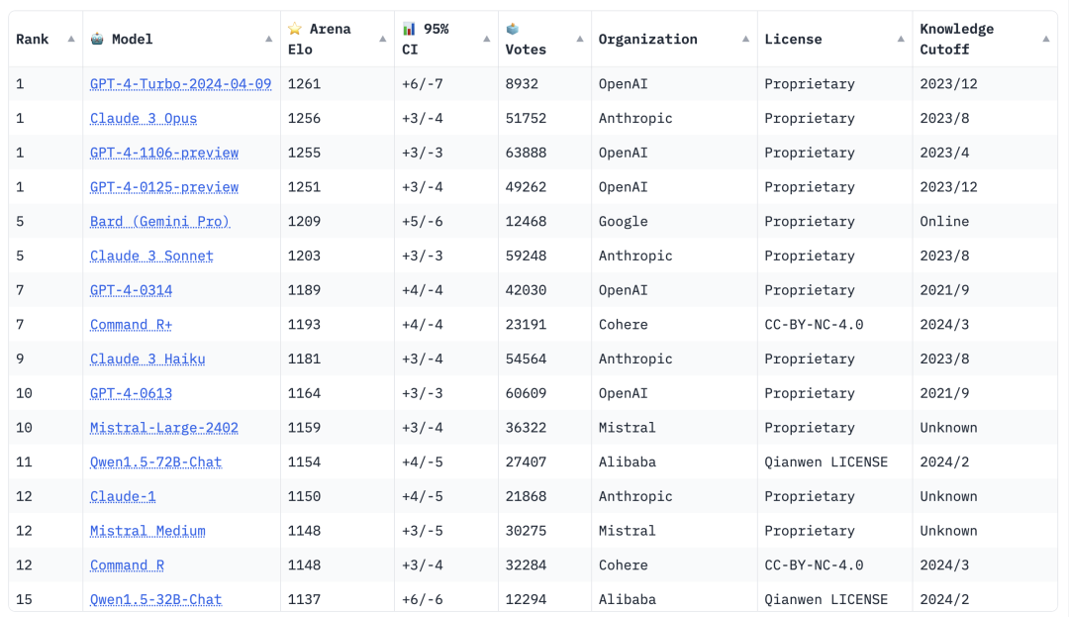The image size is (1069, 617).
Task: Select votes cell 63888
Action: [x=526, y=153]
